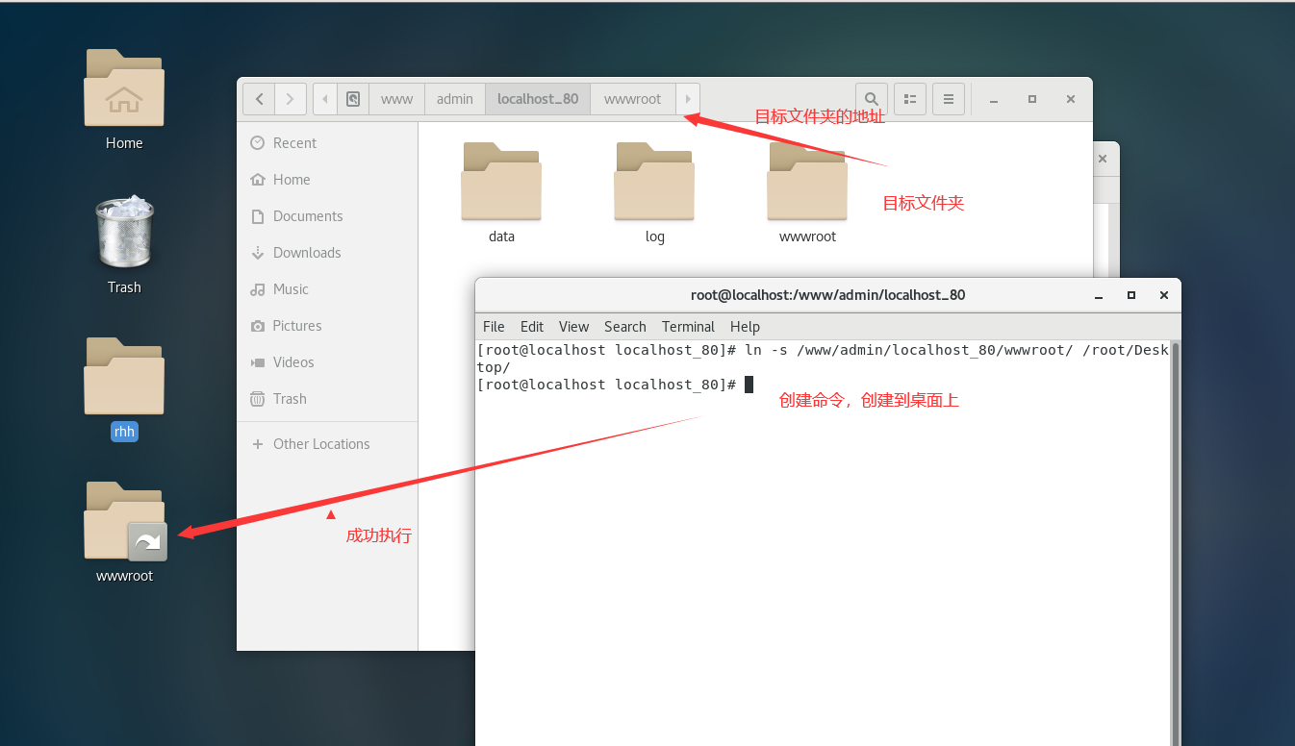
Task: Select the www path segment
Action: point(396,99)
